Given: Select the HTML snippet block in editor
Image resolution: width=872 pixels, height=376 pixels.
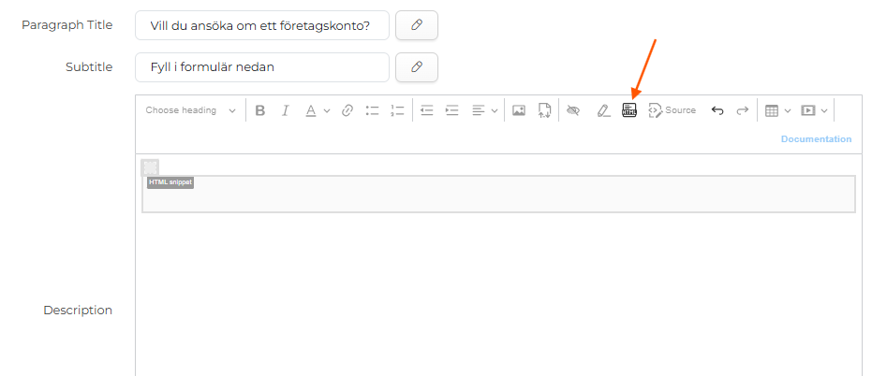Looking at the screenshot, I should (x=498, y=195).
